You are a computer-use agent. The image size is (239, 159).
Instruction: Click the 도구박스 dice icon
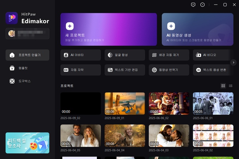12,81
